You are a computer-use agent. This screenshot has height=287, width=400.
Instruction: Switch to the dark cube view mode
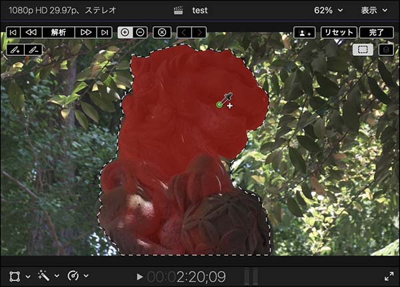tap(386, 50)
